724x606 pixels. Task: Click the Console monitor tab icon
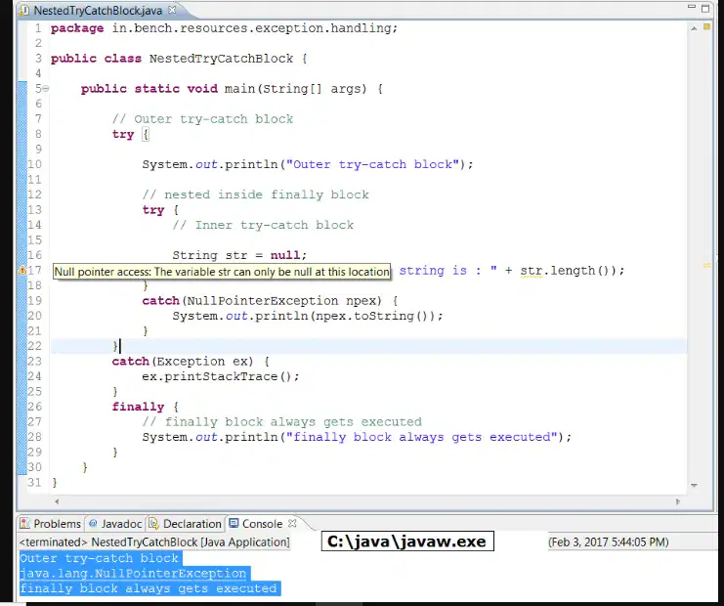click(234, 523)
